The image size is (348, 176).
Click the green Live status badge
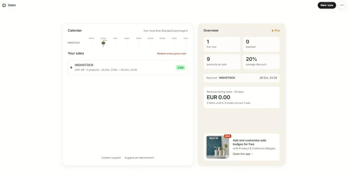(180, 67)
